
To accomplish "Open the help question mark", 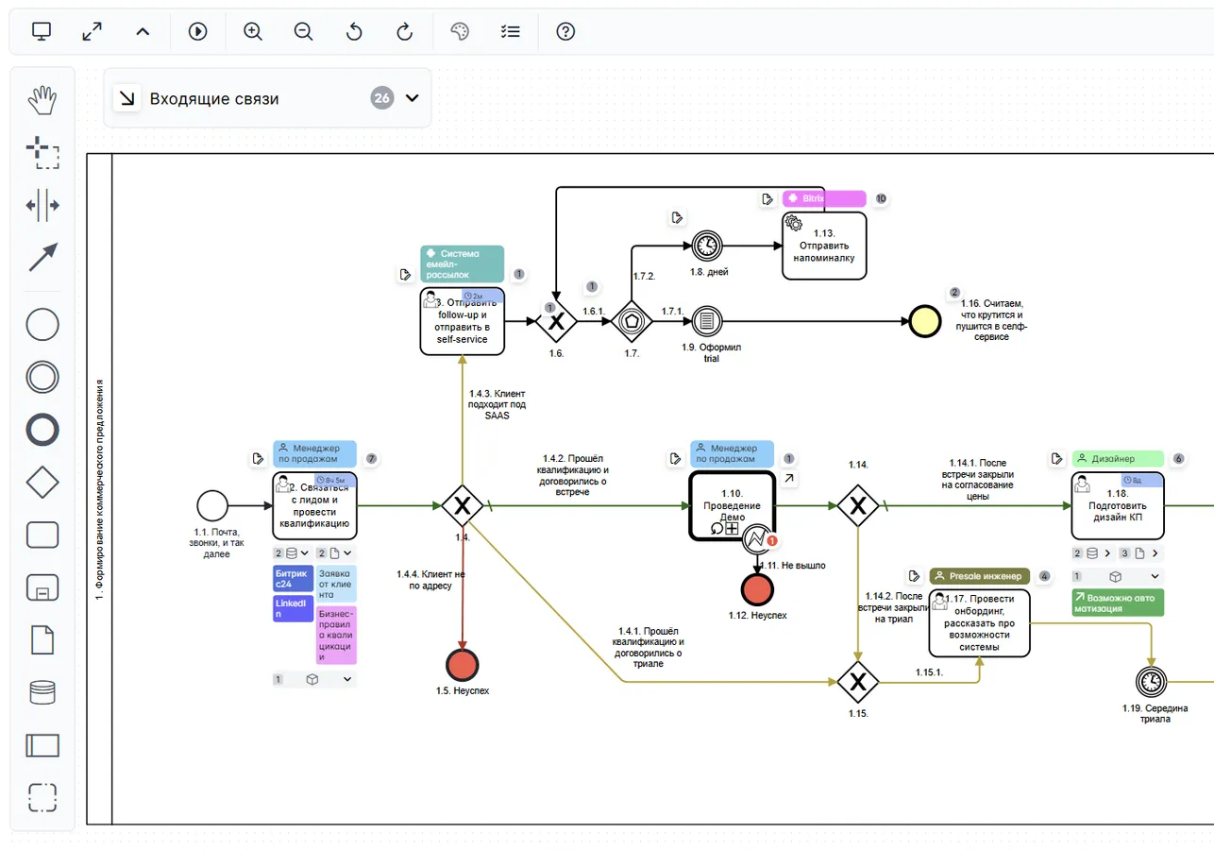I will point(565,31).
